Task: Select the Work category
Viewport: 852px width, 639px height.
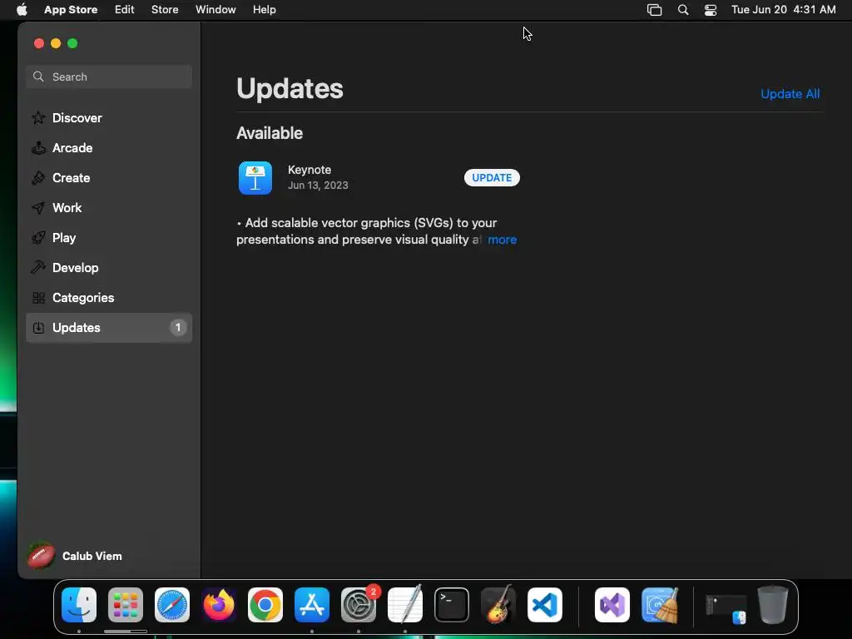Action: (109, 207)
